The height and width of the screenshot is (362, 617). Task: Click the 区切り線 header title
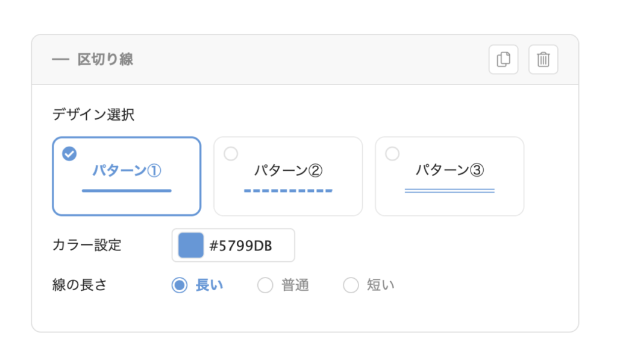pyautogui.click(x=105, y=60)
